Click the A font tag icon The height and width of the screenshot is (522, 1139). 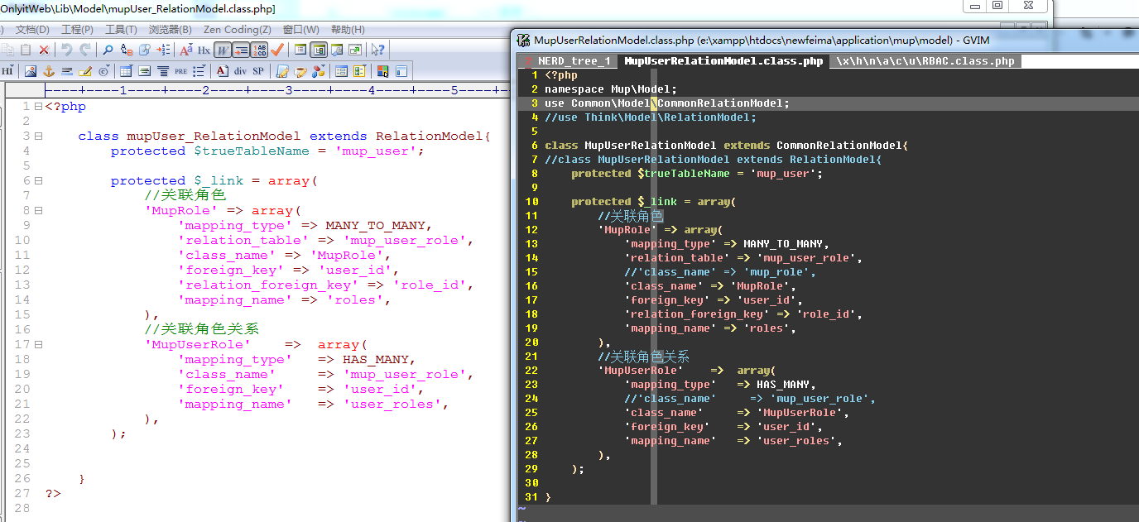point(222,71)
